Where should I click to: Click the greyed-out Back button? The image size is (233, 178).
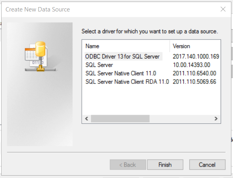pos(128,165)
